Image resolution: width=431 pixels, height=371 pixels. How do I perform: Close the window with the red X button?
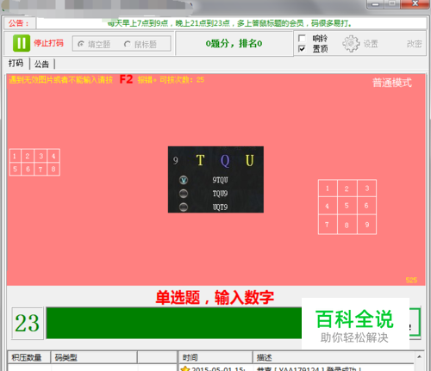[415, 3]
